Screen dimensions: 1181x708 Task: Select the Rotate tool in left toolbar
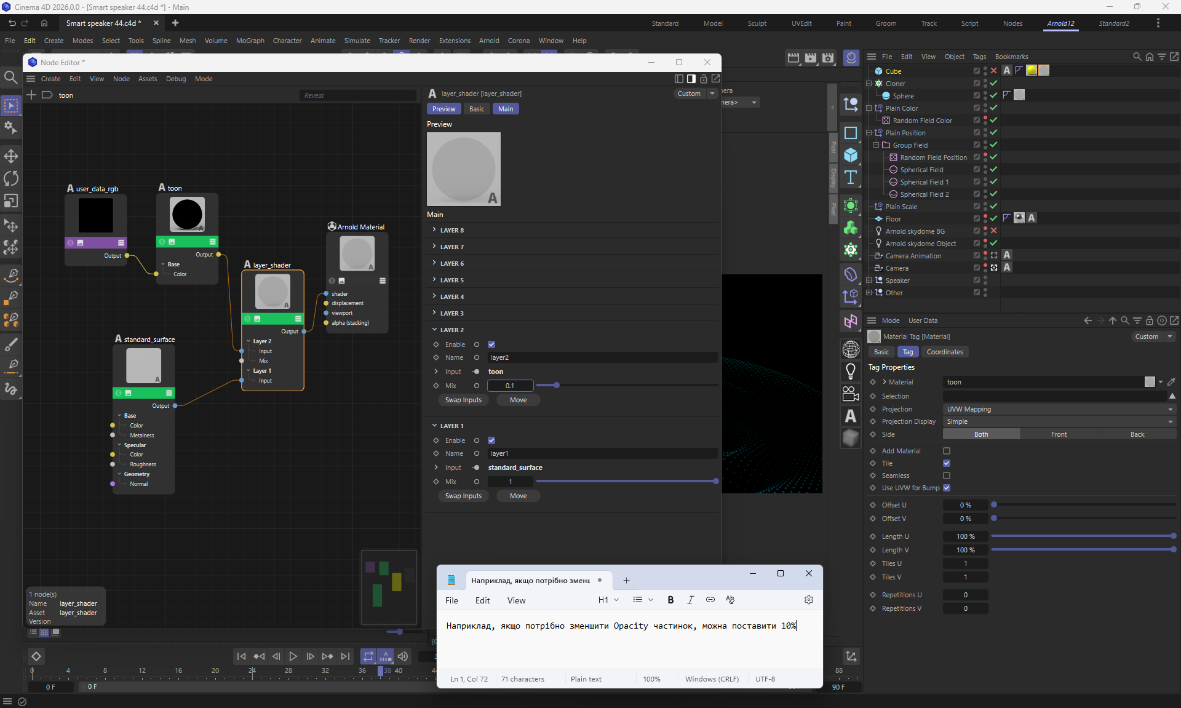11,178
